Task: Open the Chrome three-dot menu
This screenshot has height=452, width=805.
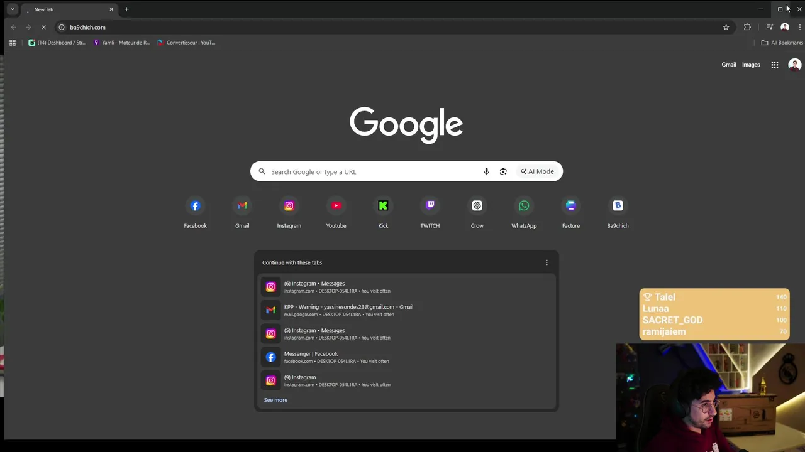Action: (799, 27)
